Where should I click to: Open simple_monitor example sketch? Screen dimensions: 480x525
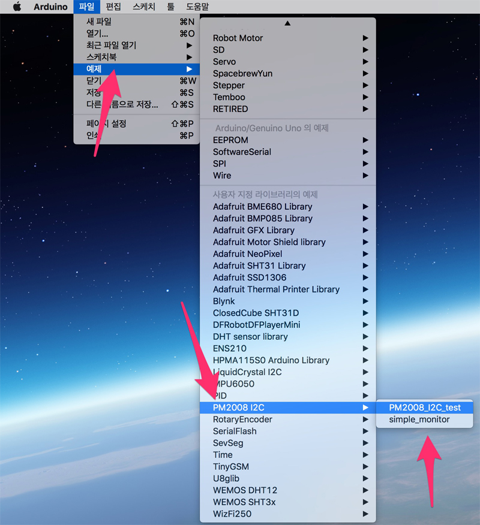(425, 420)
